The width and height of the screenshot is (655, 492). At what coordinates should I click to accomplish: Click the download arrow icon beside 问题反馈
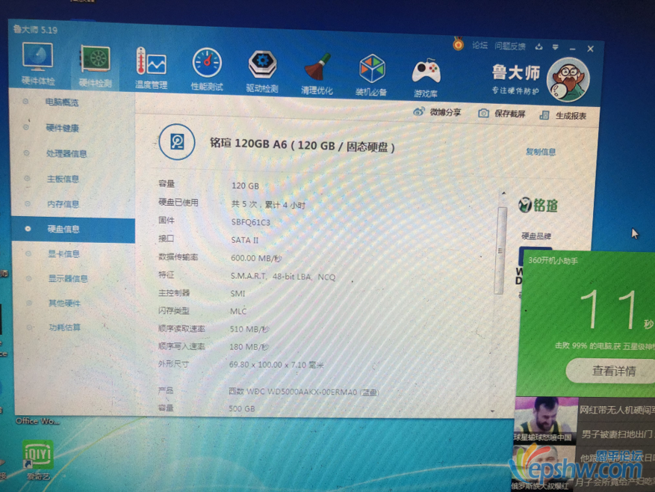[x=539, y=46]
